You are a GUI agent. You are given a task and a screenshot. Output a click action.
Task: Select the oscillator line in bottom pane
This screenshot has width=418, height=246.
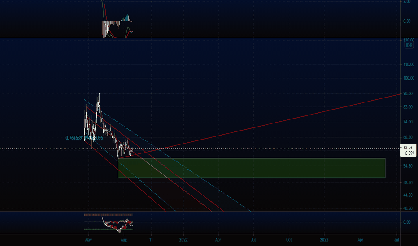point(118,225)
